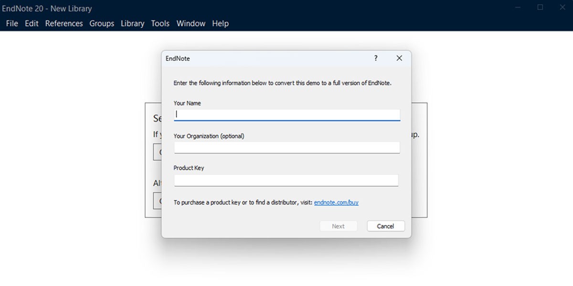Screen dimensions: 573x286
Task: Open the Groups menu
Action: click(102, 23)
